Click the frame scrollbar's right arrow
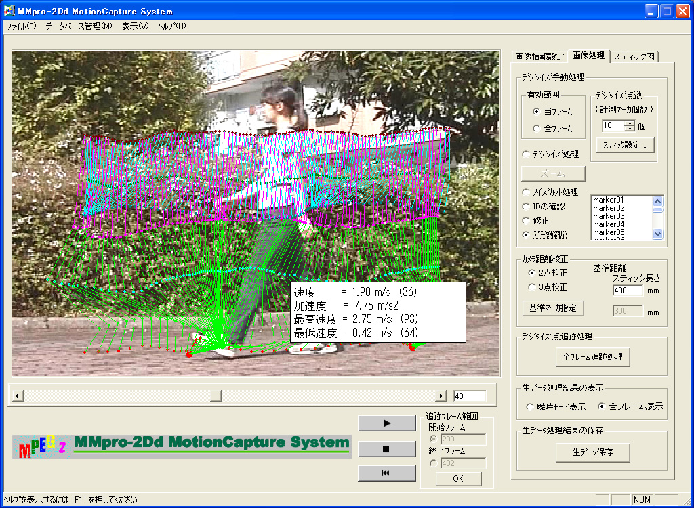The height and width of the screenshot is (508, 694). point(441,396)
